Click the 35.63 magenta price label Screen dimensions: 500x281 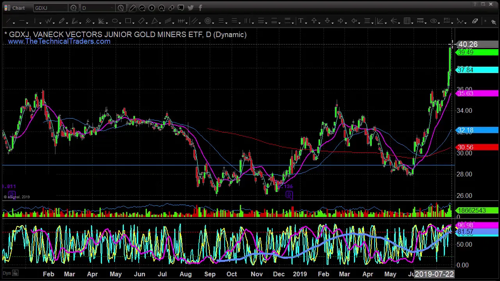(477, 93)
